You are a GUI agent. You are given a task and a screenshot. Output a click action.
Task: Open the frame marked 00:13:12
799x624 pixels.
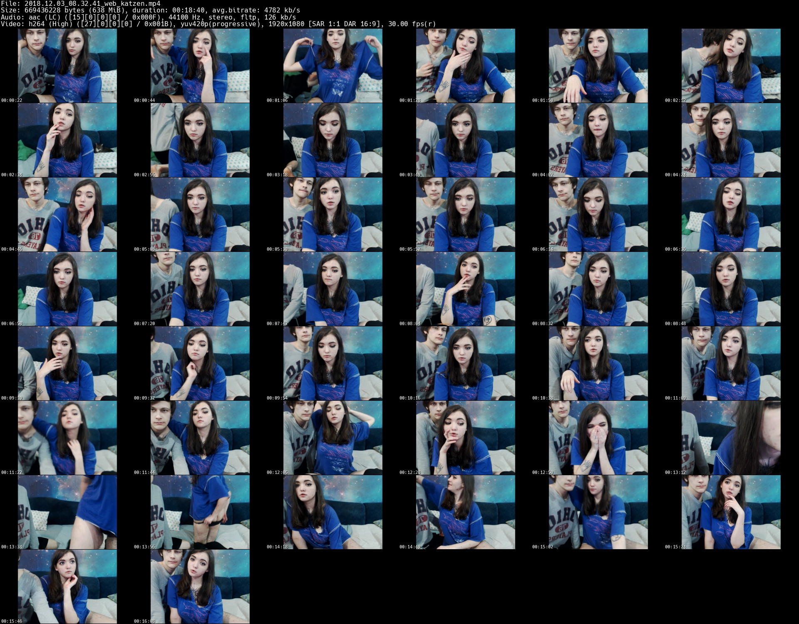coord(731,438)
